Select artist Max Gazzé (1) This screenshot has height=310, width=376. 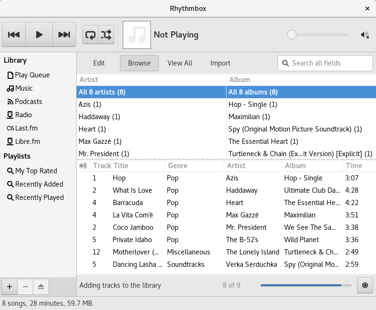151,141
